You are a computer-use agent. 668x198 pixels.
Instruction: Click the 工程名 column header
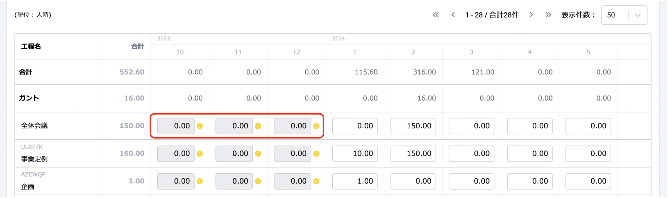31,47
